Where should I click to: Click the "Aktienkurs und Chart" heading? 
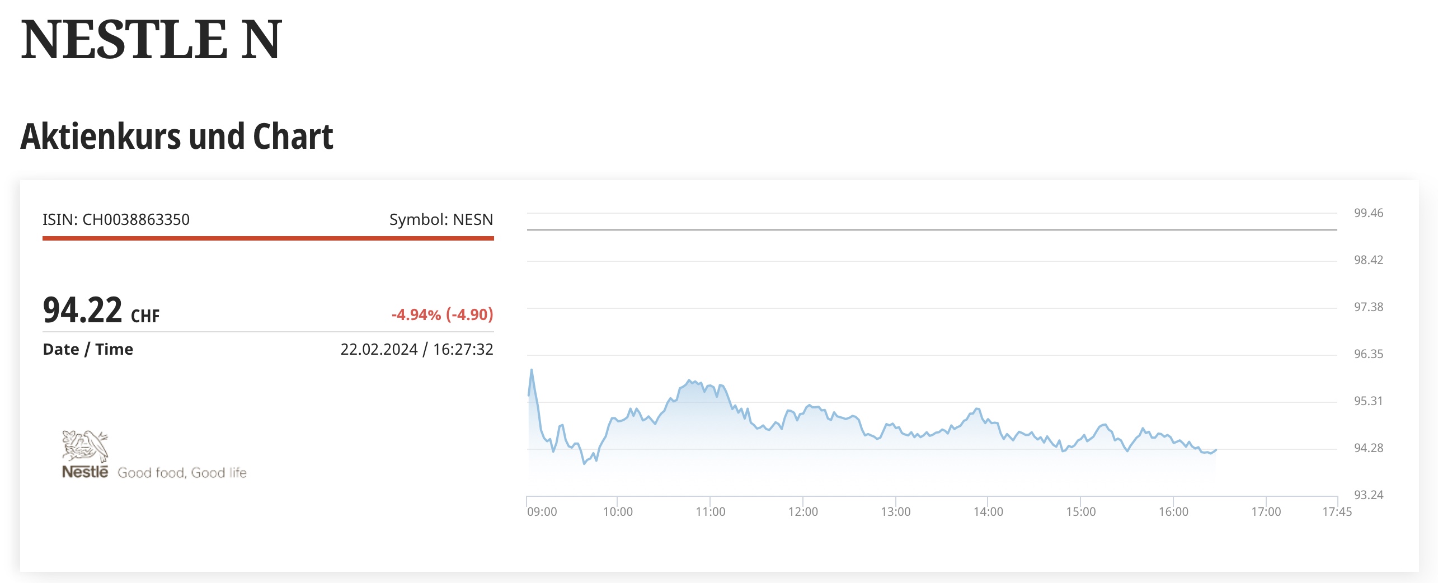(177, 137)
